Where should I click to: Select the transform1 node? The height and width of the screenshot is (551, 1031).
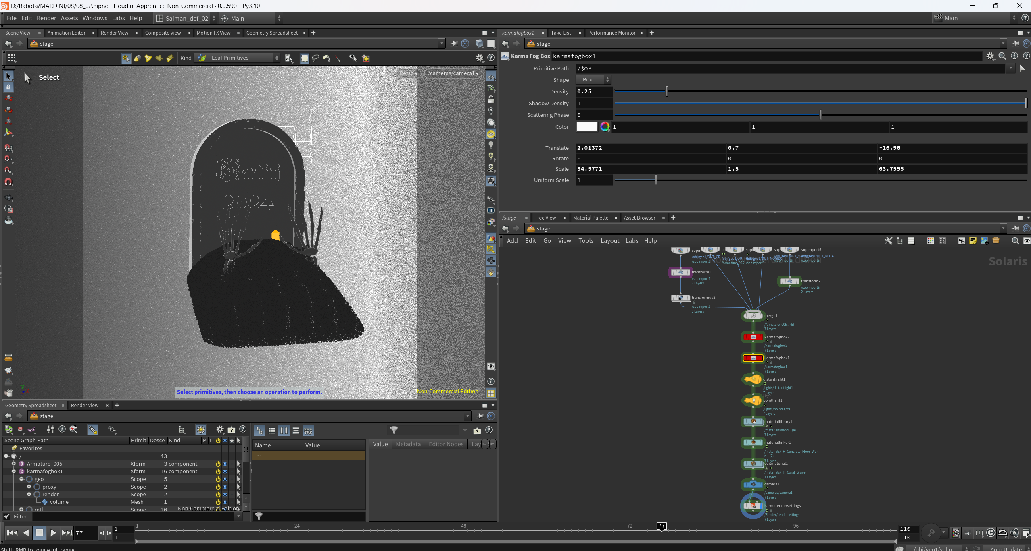pos(680,273)
